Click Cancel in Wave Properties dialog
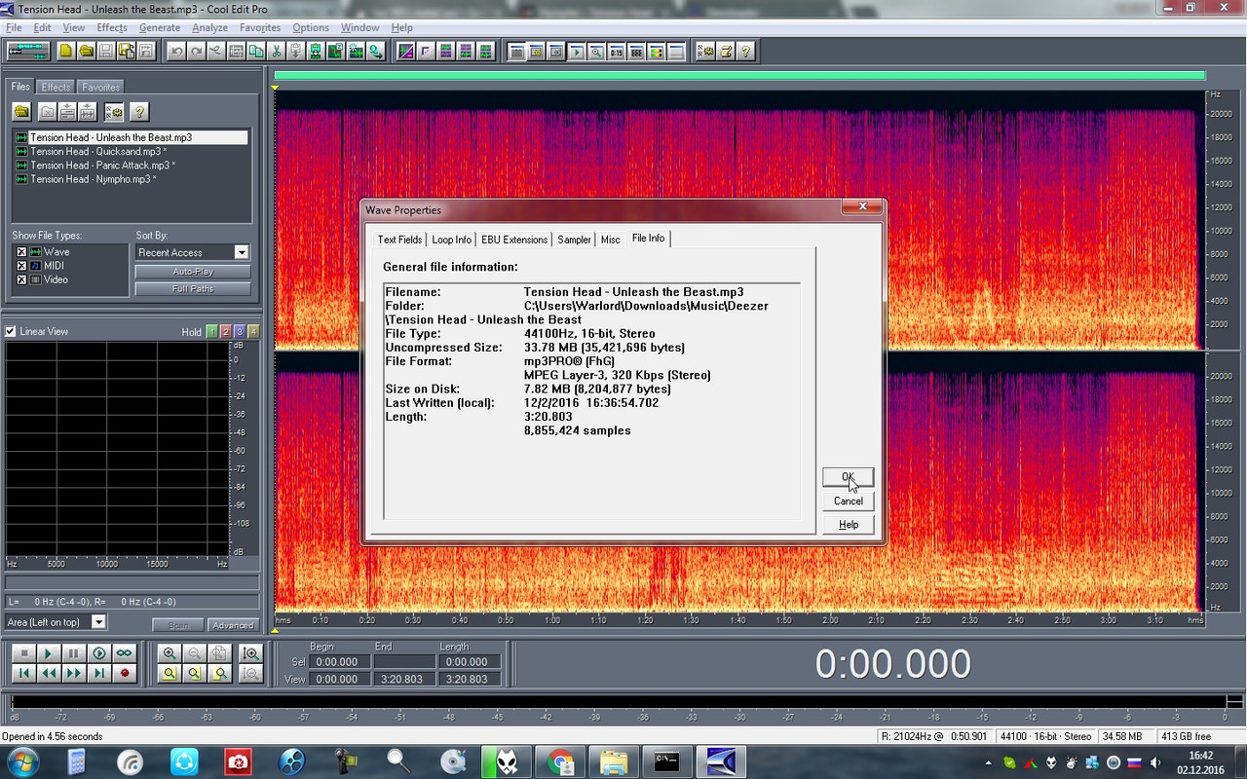This screenshot has height=779, width=1247. point(849,501)
